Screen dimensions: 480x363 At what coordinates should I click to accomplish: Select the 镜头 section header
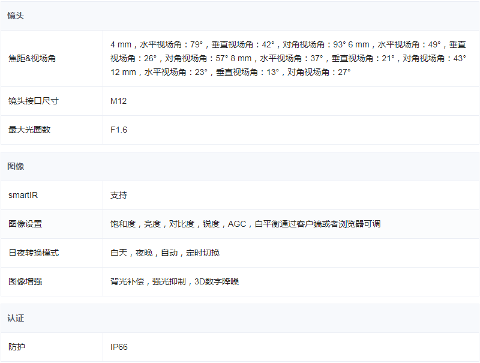(16, 16)
